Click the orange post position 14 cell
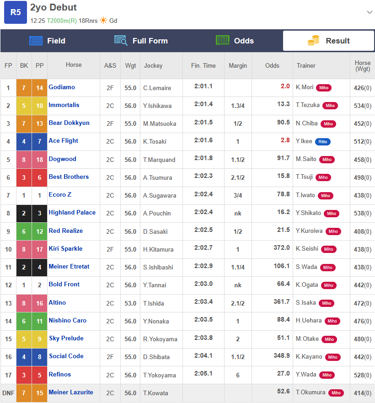This screenshot has height=403, width=375. point(40,88)
